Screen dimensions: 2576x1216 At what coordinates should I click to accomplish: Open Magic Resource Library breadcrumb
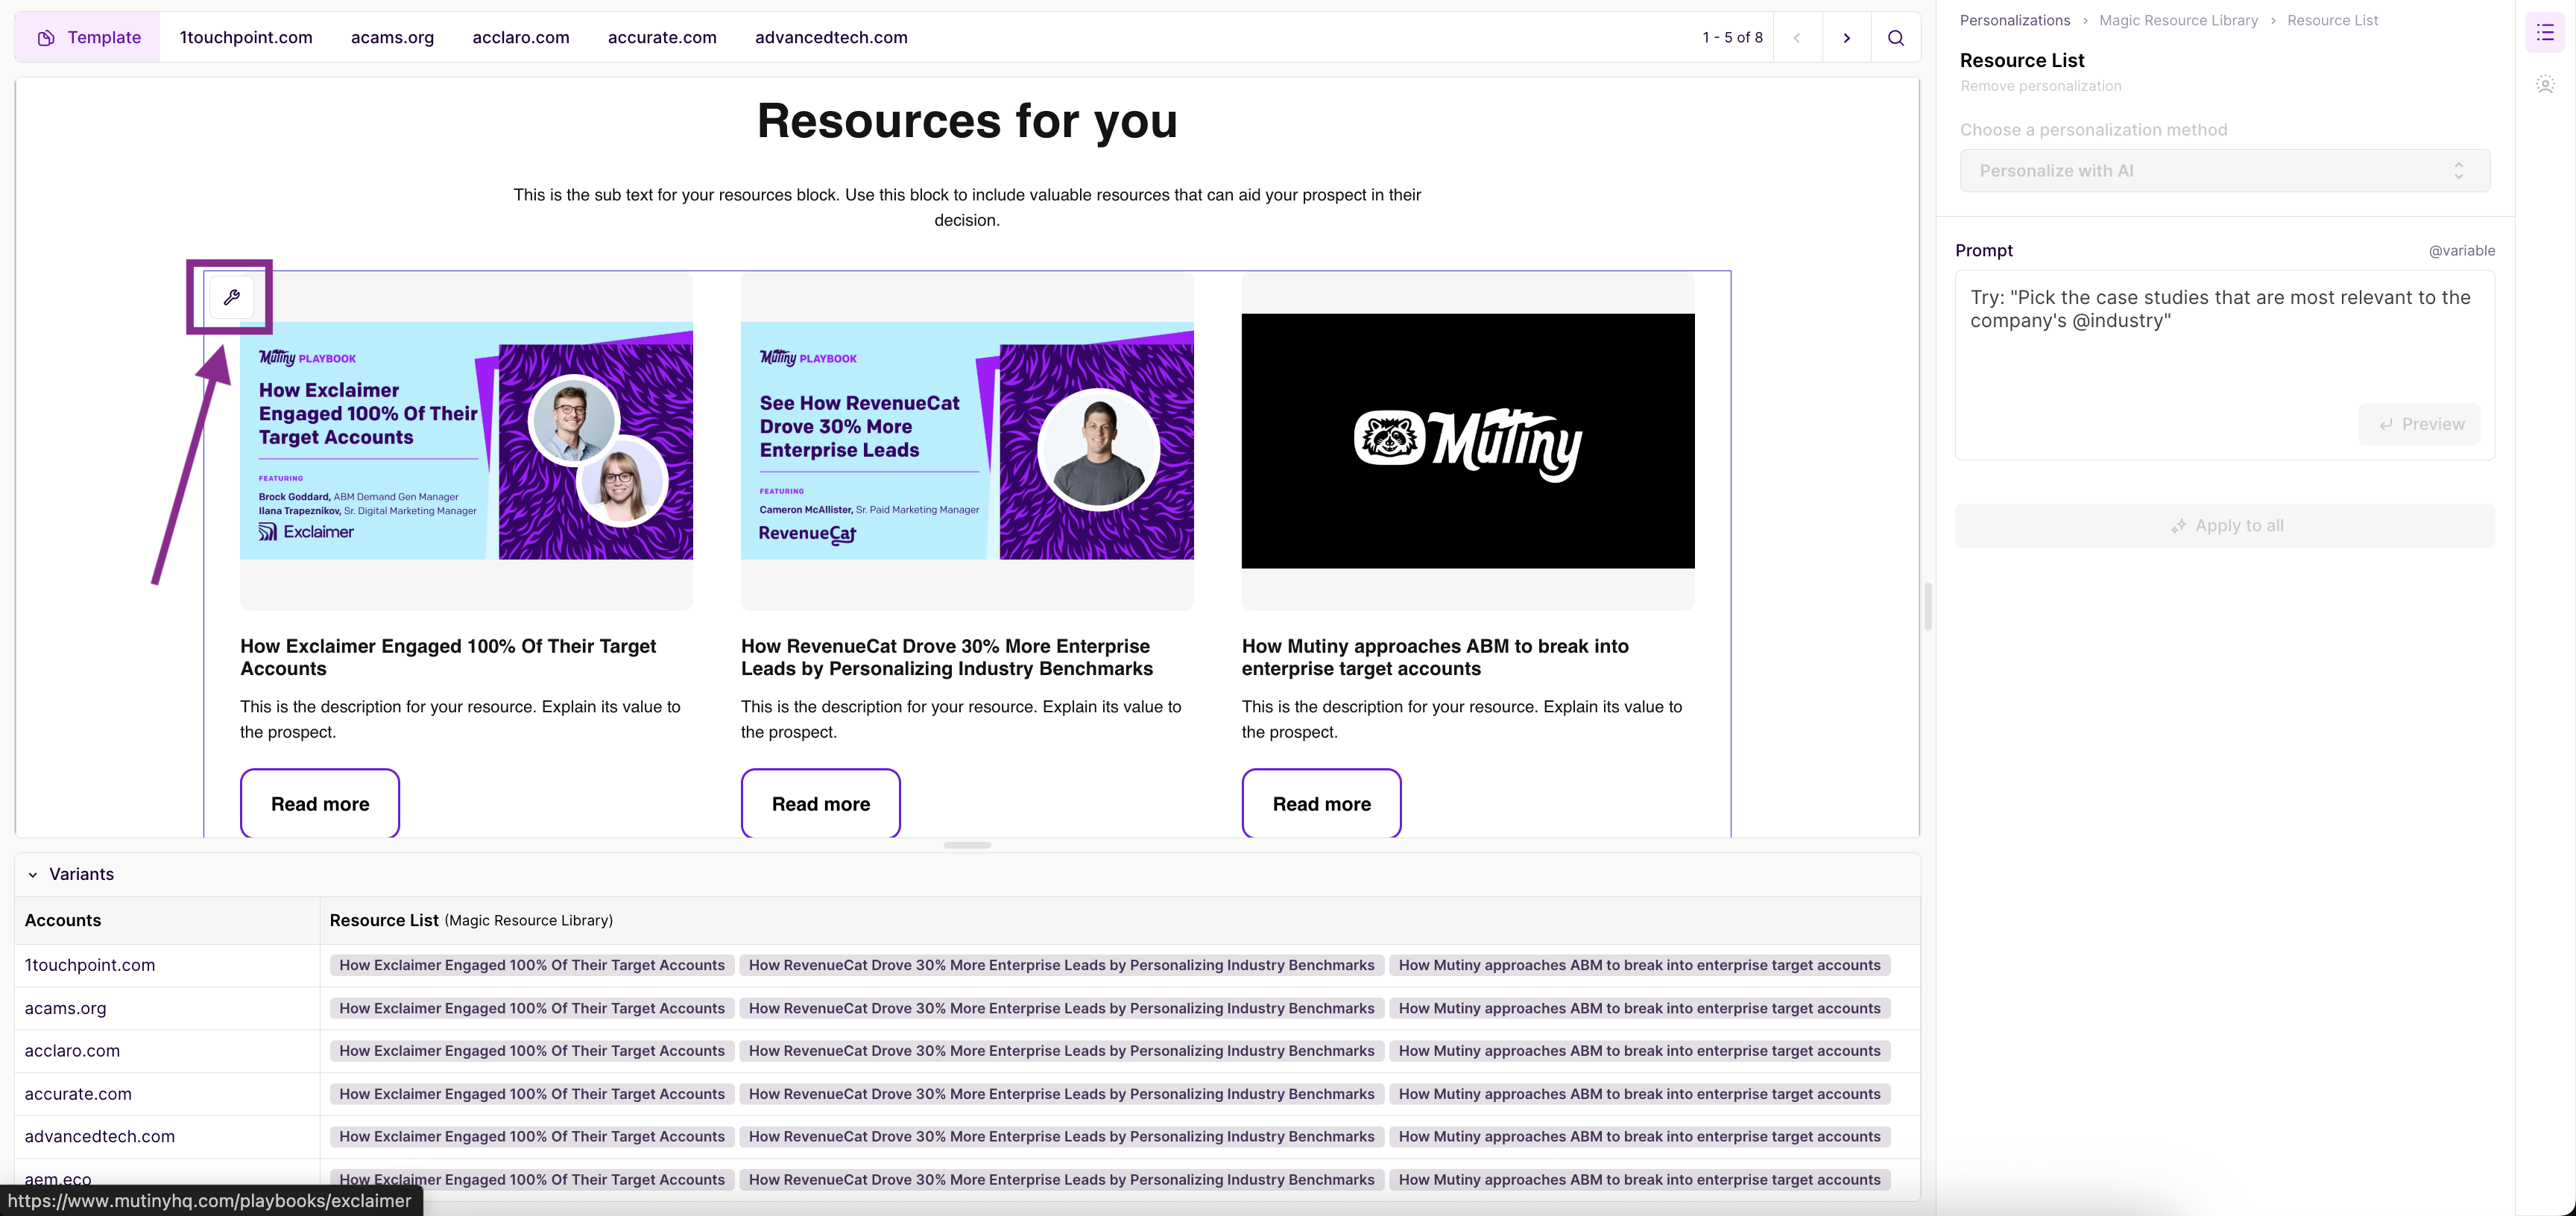[2178, 20]
